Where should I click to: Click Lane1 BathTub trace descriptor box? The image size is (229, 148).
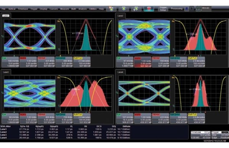pyautogui.click(x=82, y=62)
